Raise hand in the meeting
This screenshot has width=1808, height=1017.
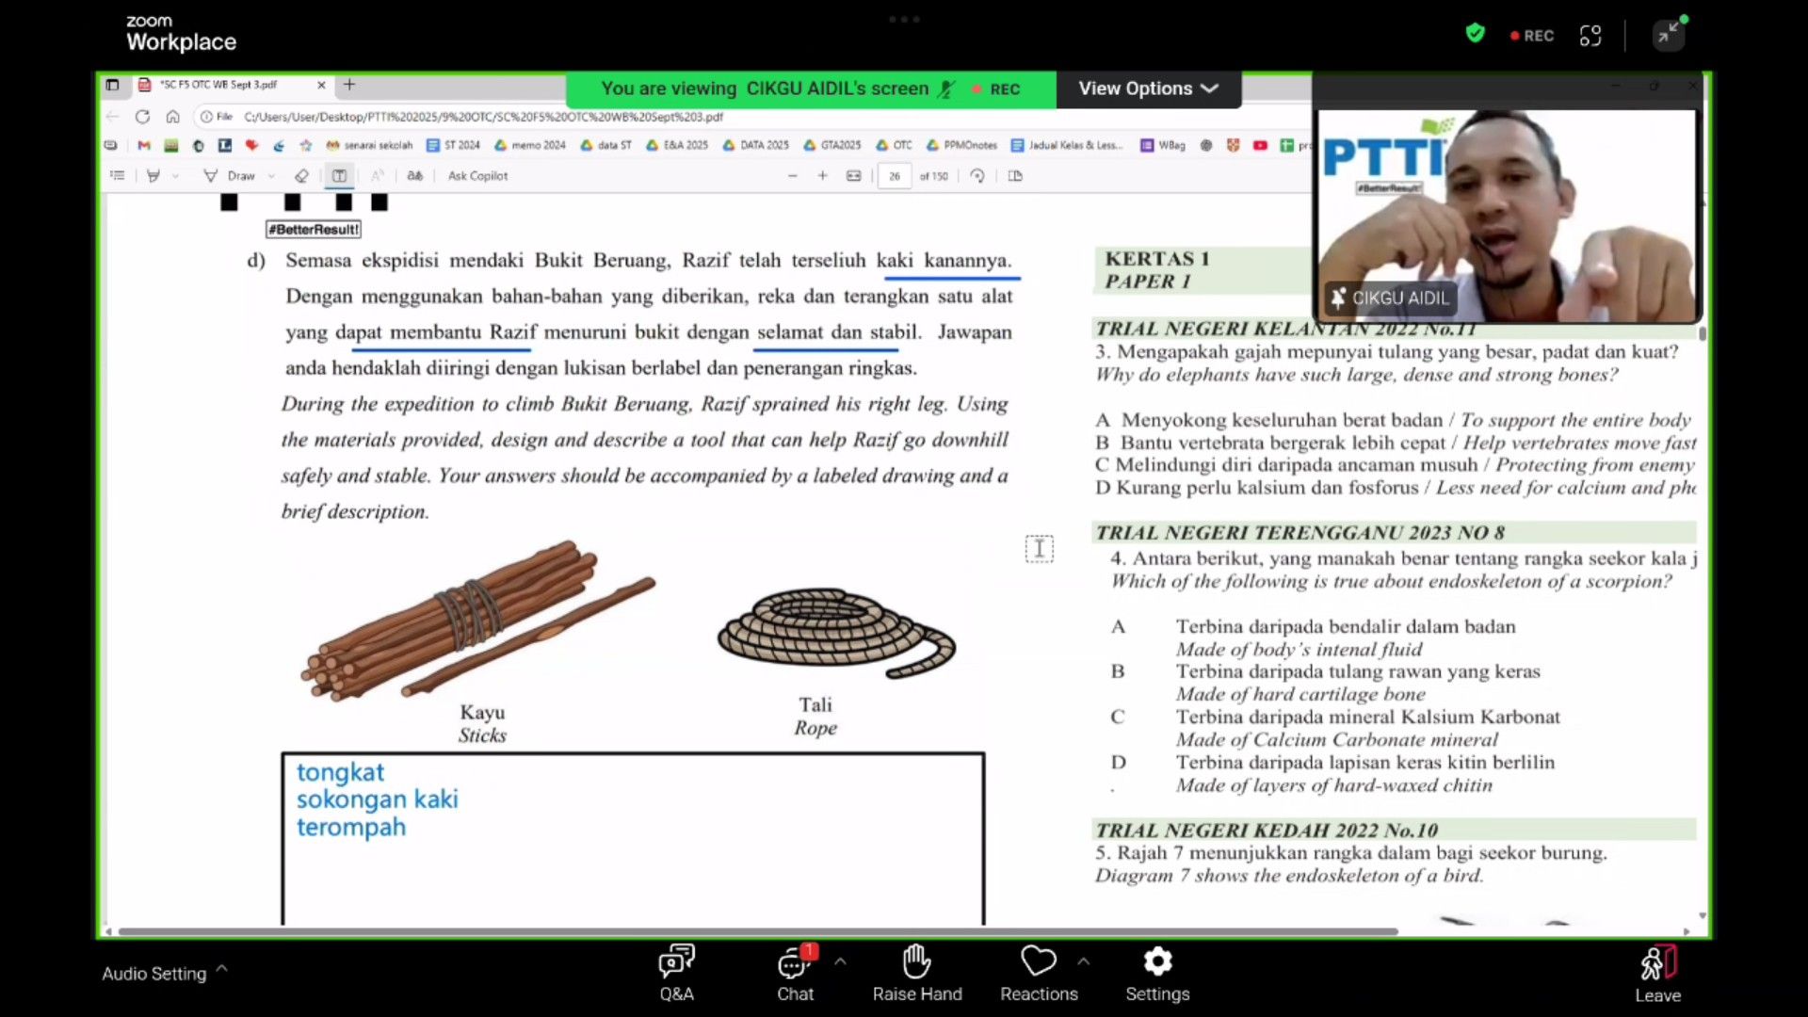click(917, 973)
